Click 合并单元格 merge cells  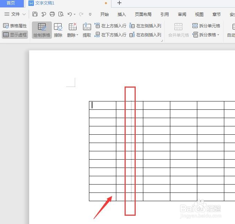[x=178, y=30]
